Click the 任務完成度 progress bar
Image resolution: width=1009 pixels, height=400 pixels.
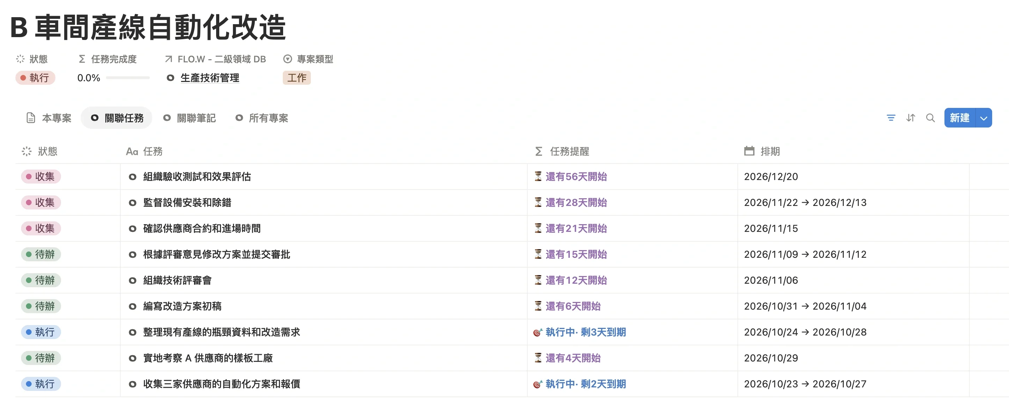pyautogui.click(x=128, y=78)
